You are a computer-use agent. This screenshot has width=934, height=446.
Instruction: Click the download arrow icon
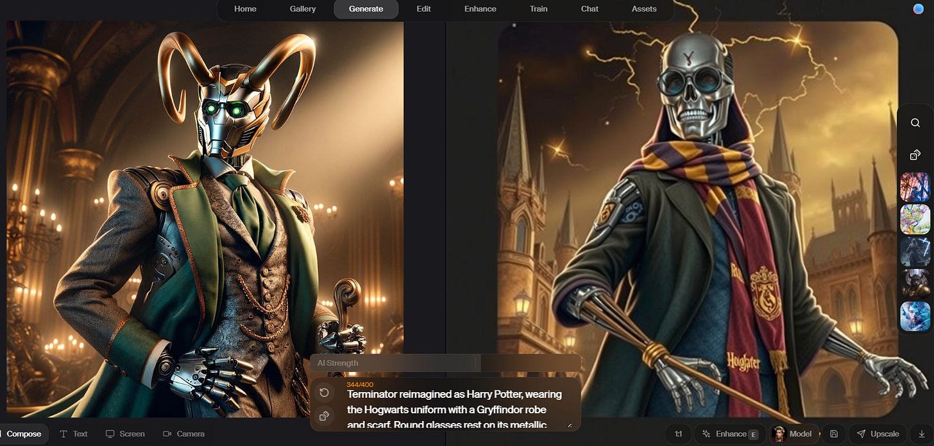(x=922, y=434)
